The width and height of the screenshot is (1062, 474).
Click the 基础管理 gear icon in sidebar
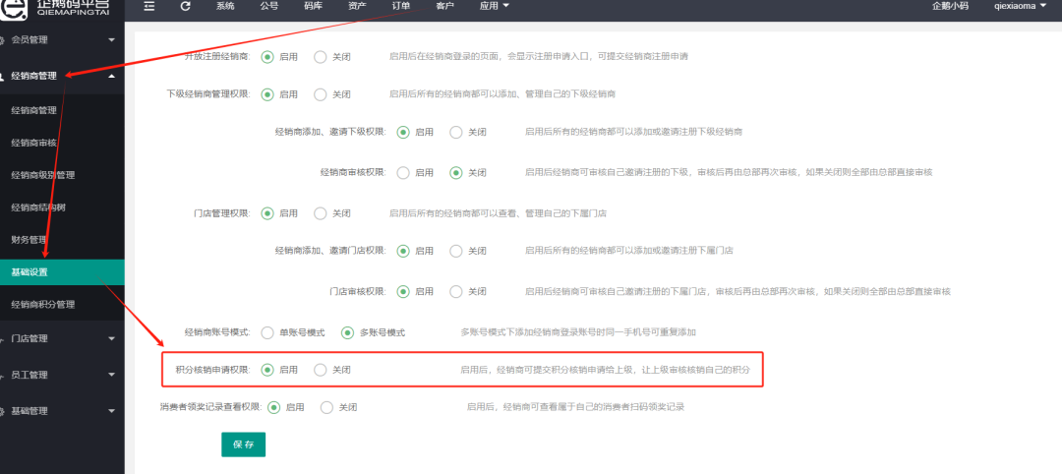[x=4, y=411]
